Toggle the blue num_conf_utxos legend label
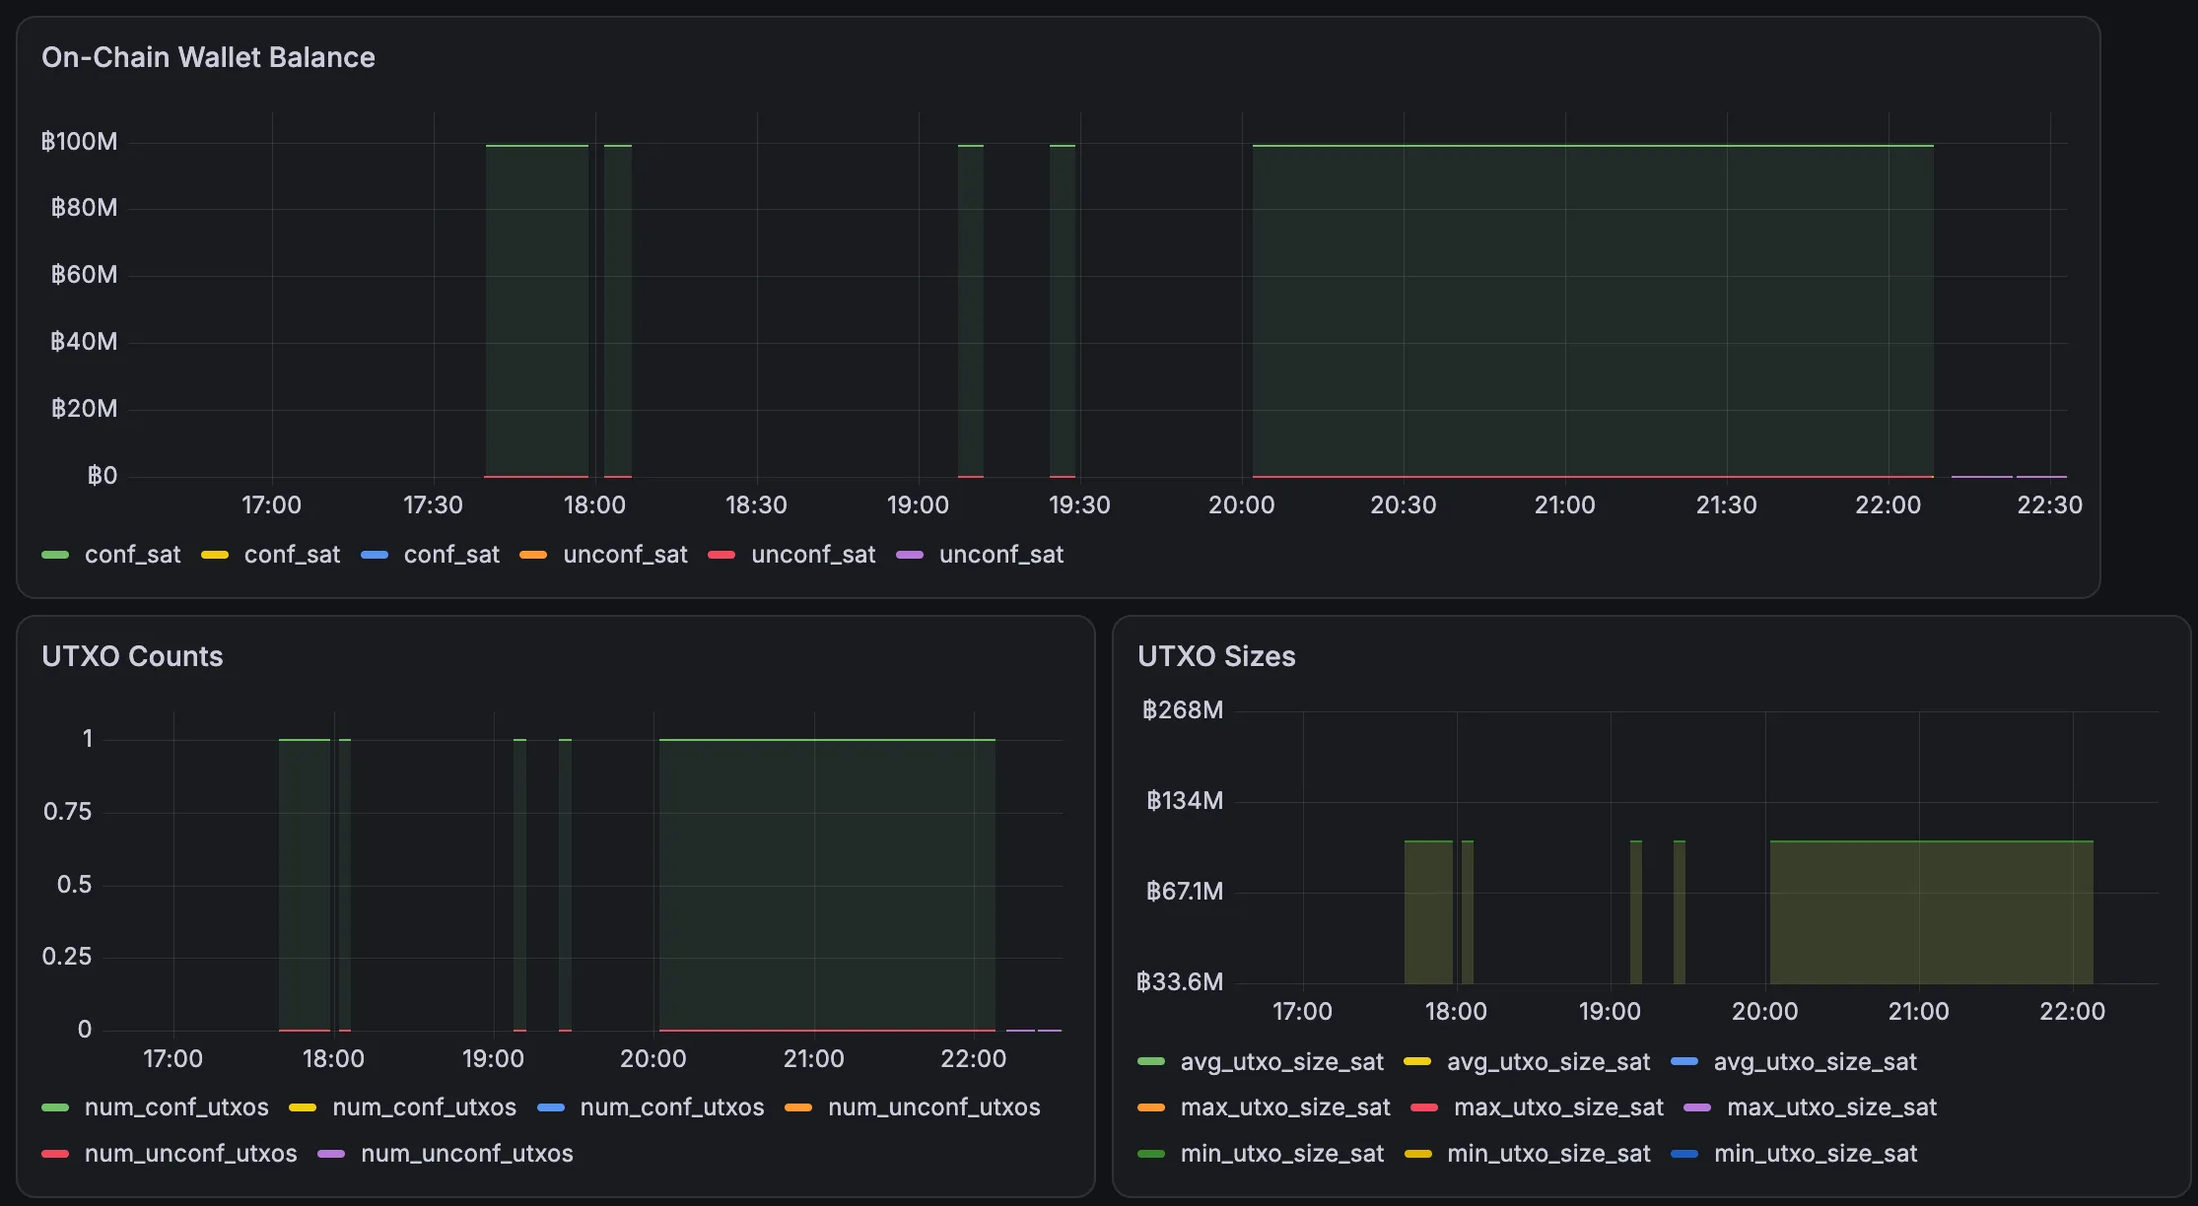Viewport: 2198px width, 1206px height. [x=672, y=1107]
